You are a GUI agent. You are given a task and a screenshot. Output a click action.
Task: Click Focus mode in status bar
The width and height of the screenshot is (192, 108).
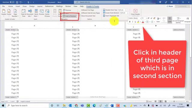pyautogui.click(x=149, y=101)
